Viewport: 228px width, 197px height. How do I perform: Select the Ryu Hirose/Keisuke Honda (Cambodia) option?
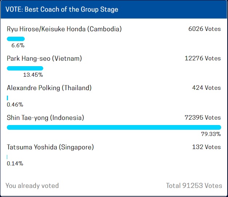[x=64, y=29]
